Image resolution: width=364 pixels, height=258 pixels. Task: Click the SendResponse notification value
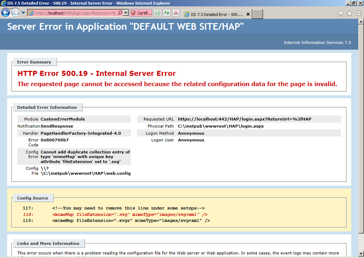(x=57, y=126)
